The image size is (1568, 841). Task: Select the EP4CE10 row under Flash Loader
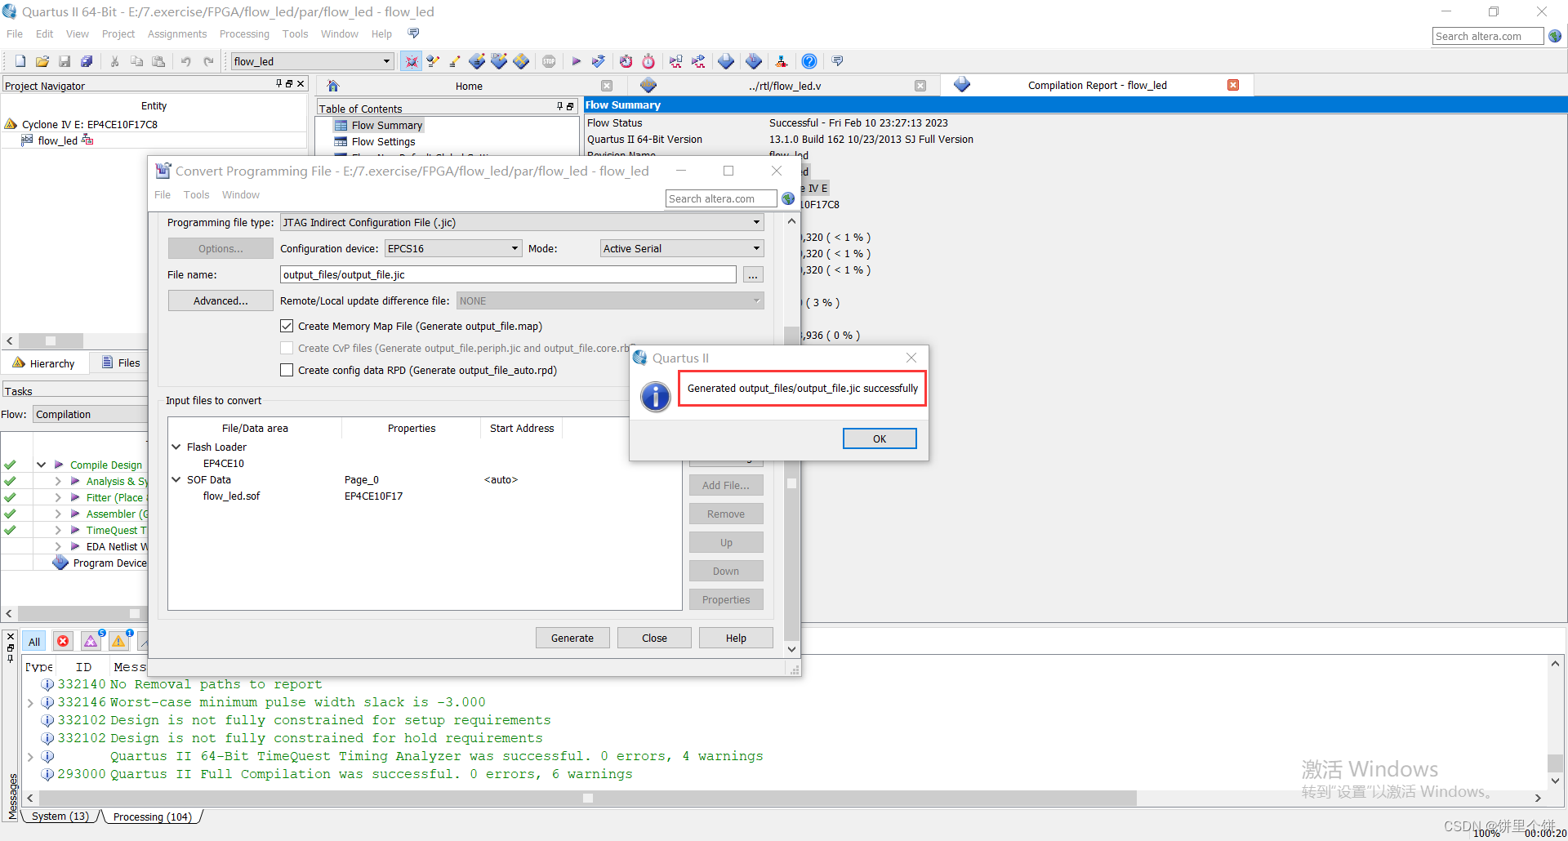coord(224,463)
